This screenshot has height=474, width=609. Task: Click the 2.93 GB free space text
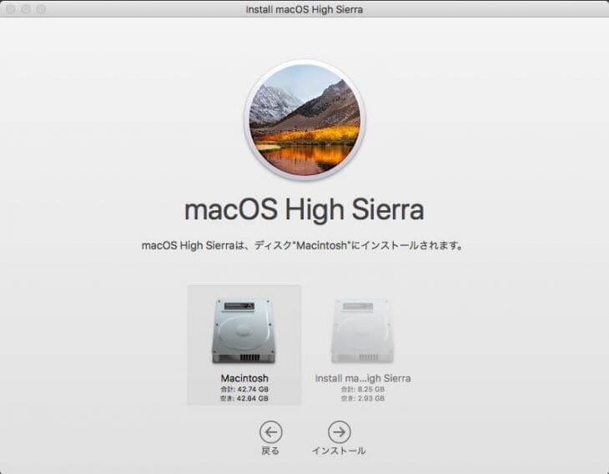[x=363, y=399]
